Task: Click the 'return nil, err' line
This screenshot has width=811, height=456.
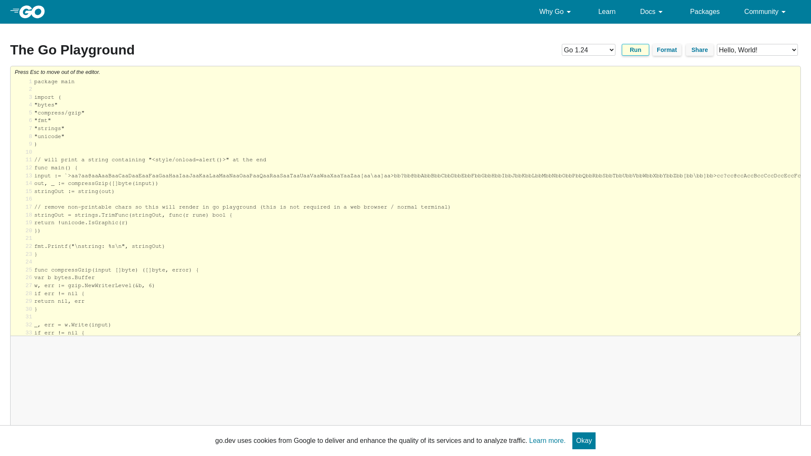Action: point(60,301)
